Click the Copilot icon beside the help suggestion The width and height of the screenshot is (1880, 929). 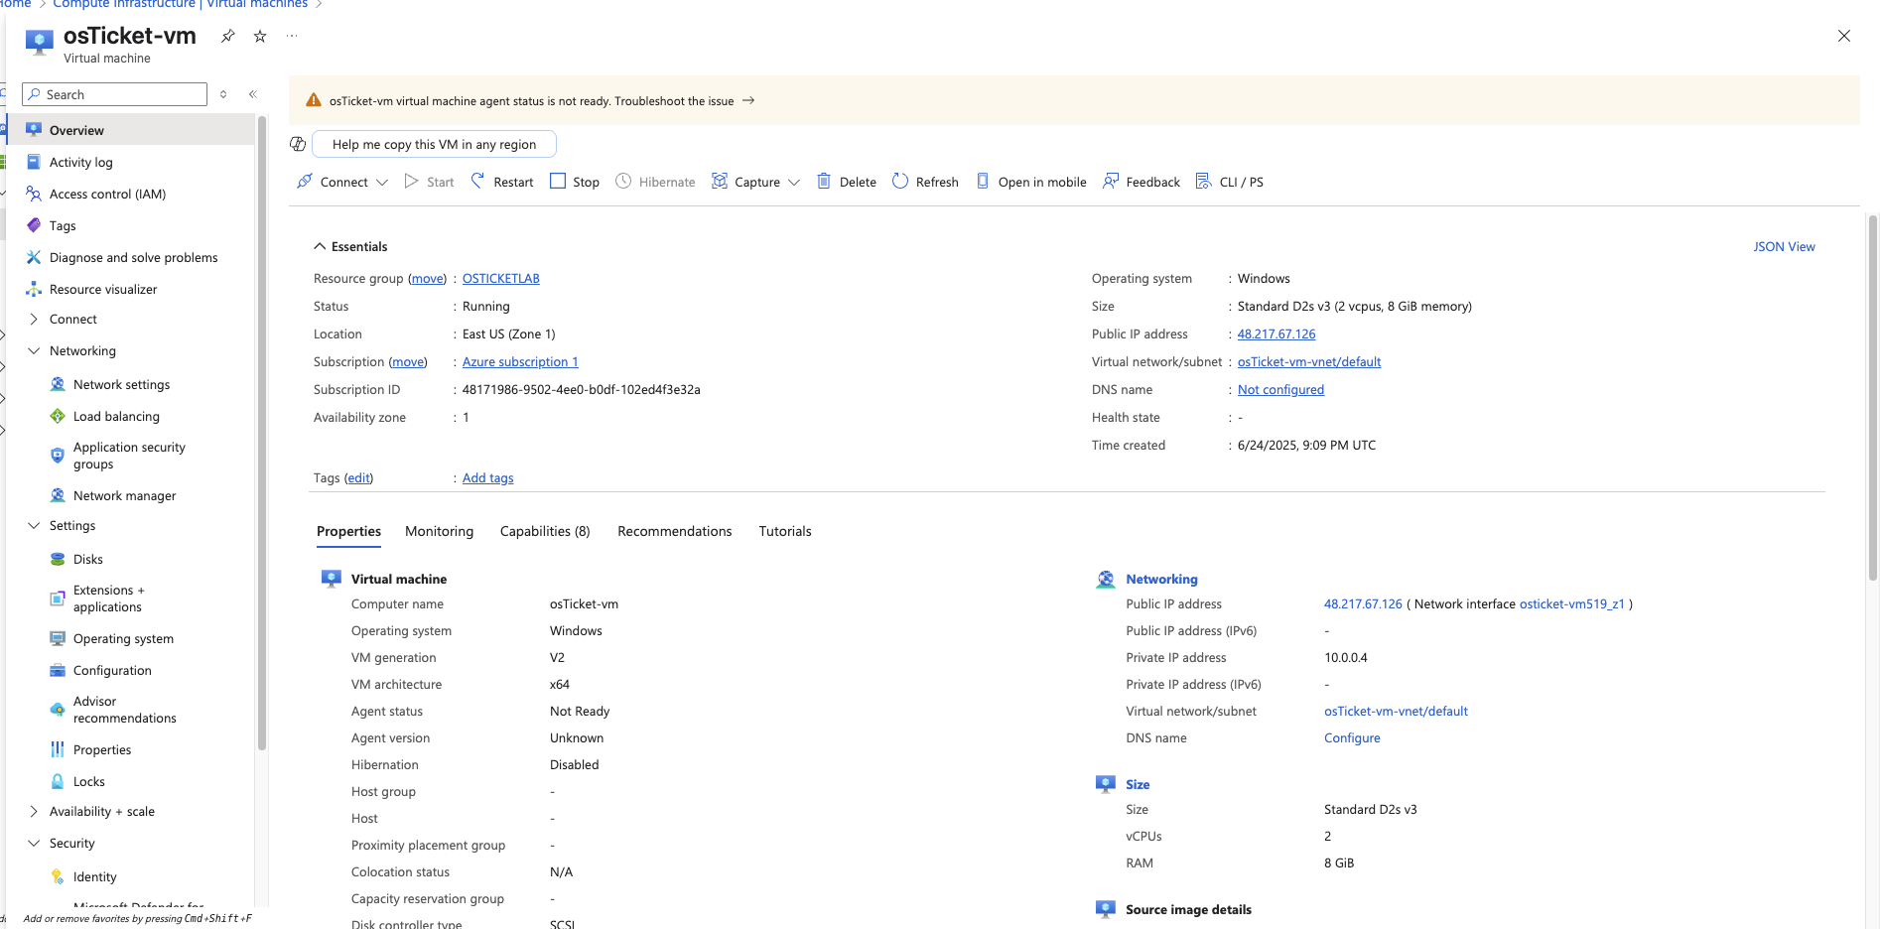(298, 144)
